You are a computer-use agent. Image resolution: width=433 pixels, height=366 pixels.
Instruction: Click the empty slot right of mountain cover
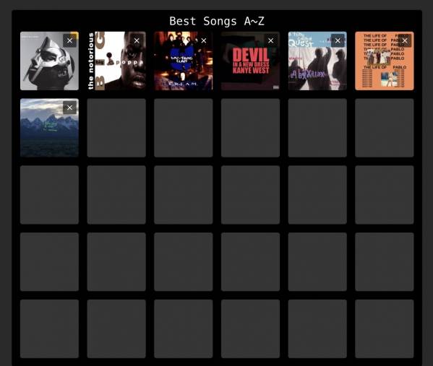(116, 128)
